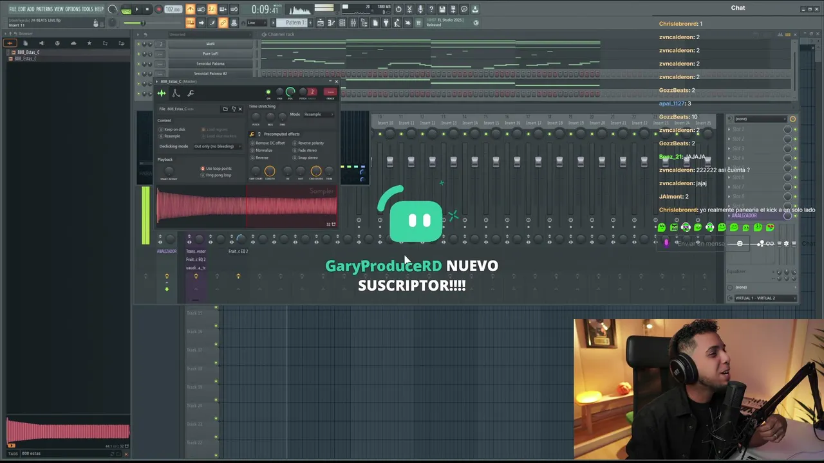The height and width of the screenshot is (463, 824).
Task: Toggle the metronome icon in toolbar
Action: (x=191, y=9)
